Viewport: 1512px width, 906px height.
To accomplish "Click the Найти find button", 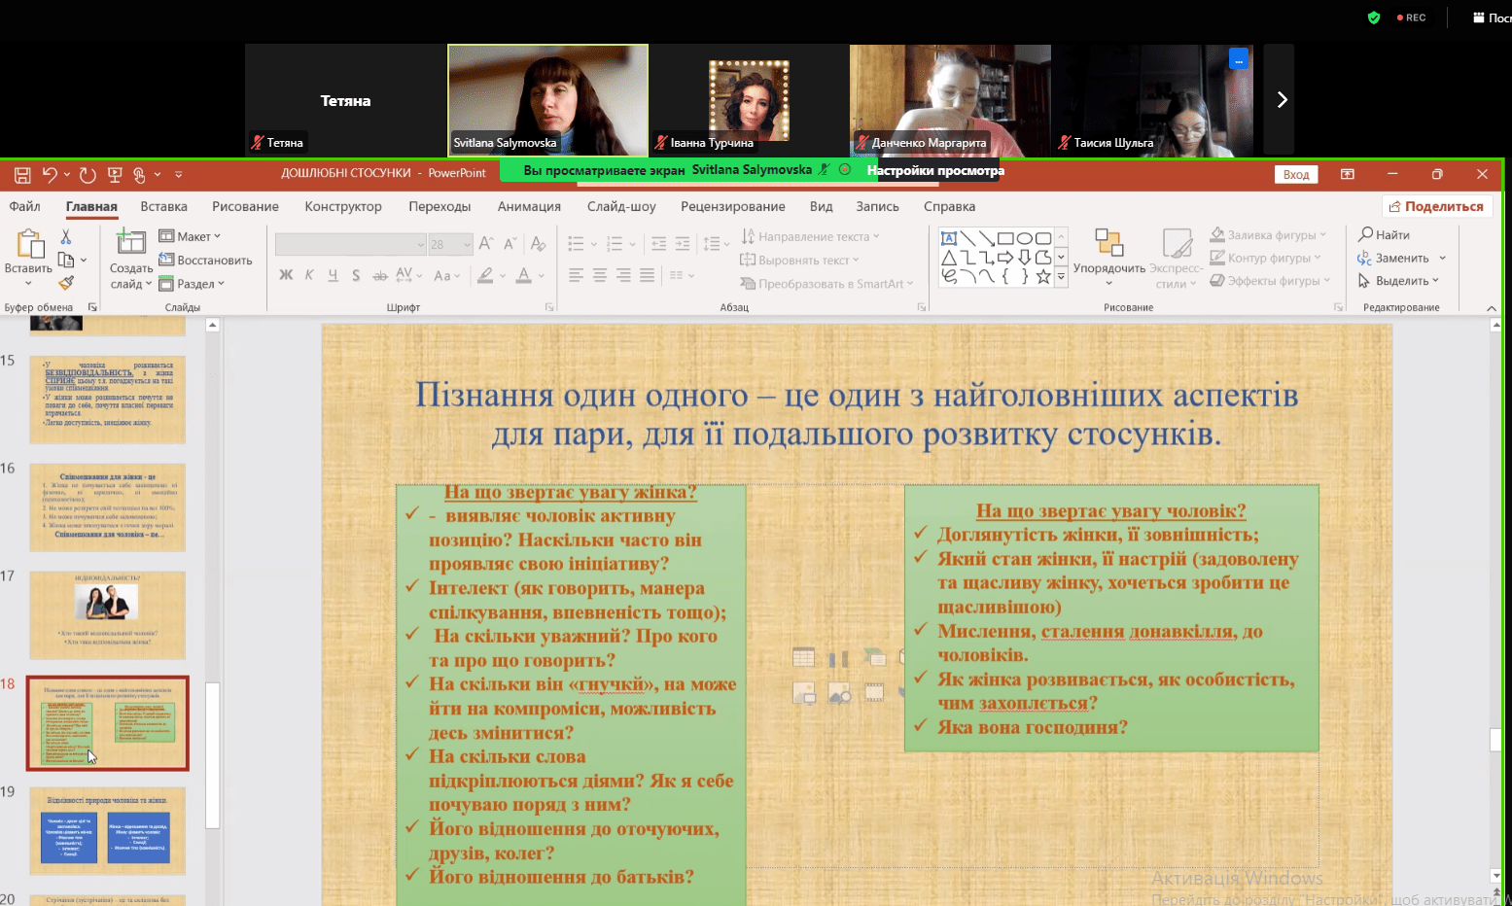I will pyautogui.click(x=1385, y=235).
